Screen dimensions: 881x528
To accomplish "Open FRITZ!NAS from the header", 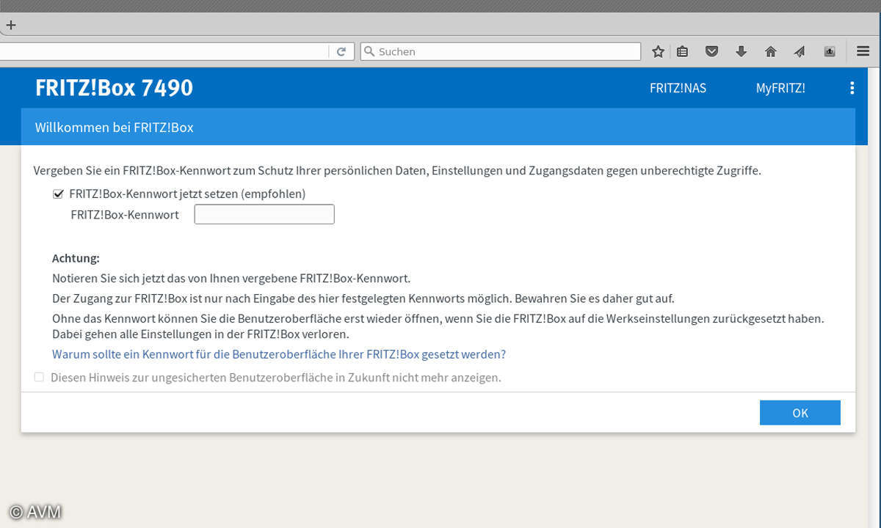I will point(678,88).
